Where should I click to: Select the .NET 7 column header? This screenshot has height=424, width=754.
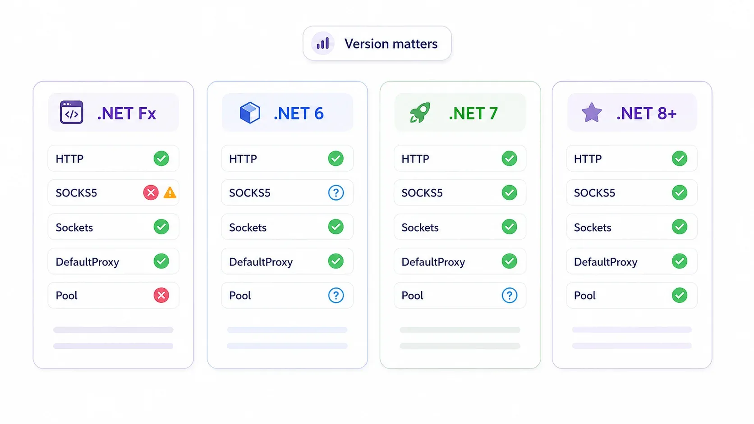click(x=460, y=113)
